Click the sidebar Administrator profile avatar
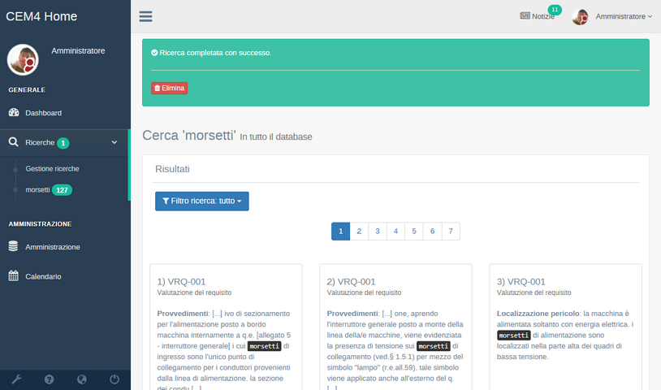The height and width of the screenshot is (390, 661). coord(23,59)
